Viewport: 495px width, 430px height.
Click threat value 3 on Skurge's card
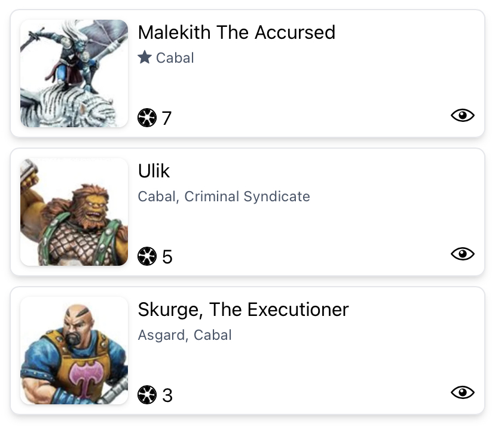pyautogui.click(x=167, y=395)
